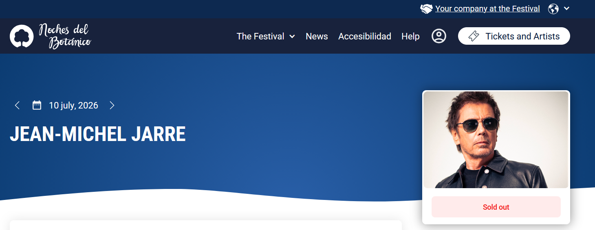Go to the News page
The height and width of the screenshot is (230, 595).
click(x=317, y=36)
